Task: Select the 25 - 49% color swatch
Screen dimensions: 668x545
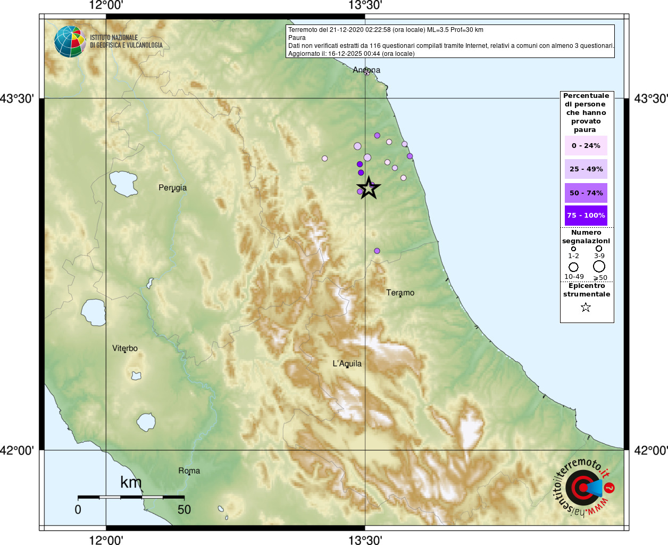Action: [x=586, y=169]
